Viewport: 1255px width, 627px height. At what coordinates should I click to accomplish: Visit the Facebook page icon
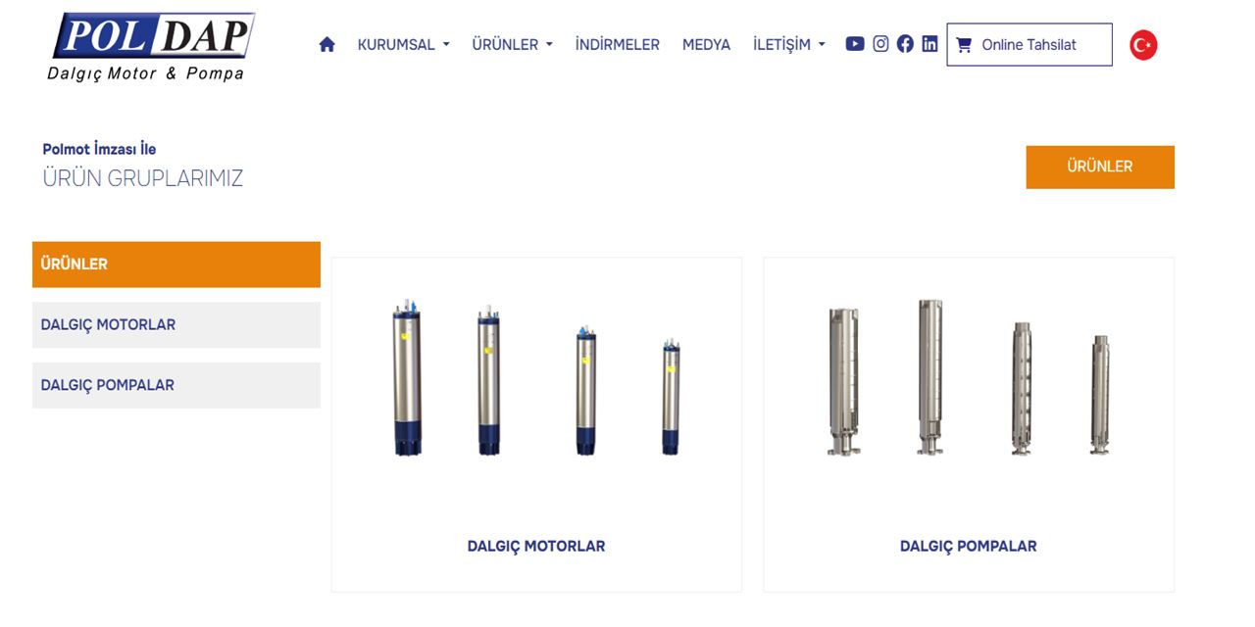coord(905,44)
